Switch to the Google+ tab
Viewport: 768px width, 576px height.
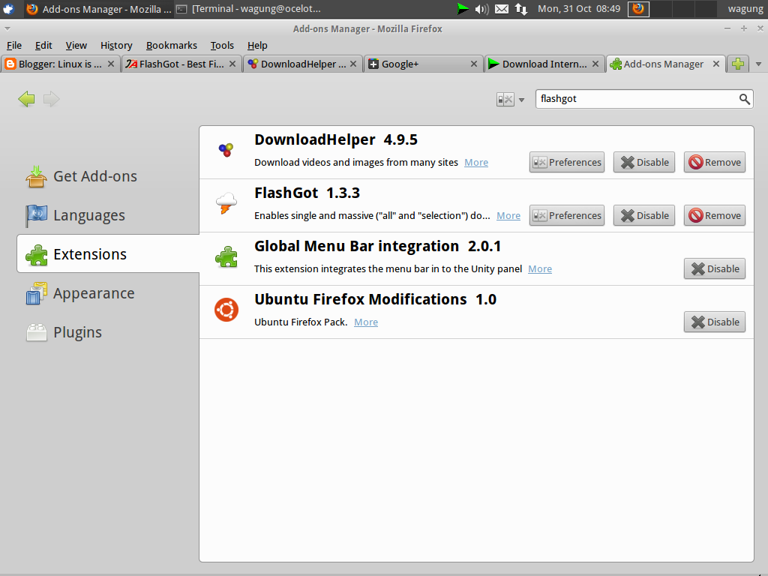424,64
